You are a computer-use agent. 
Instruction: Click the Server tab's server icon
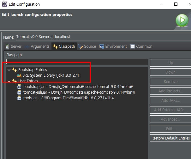[7, 46]
